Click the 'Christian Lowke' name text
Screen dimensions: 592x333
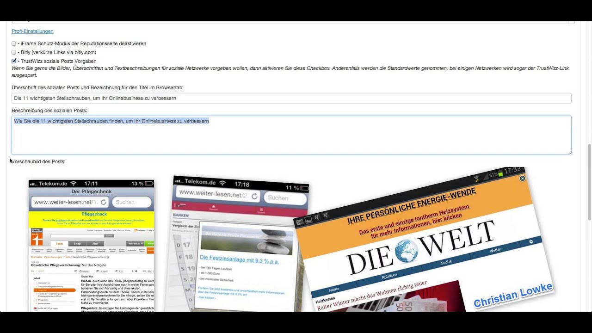pyautogui.click(x=513, y=295)
